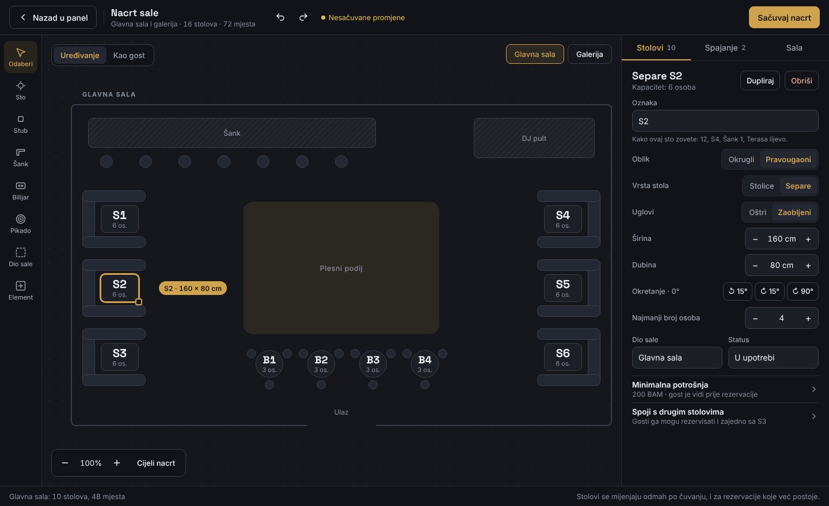Duplicate table using Dupliraj button

(x=760, y=80)
